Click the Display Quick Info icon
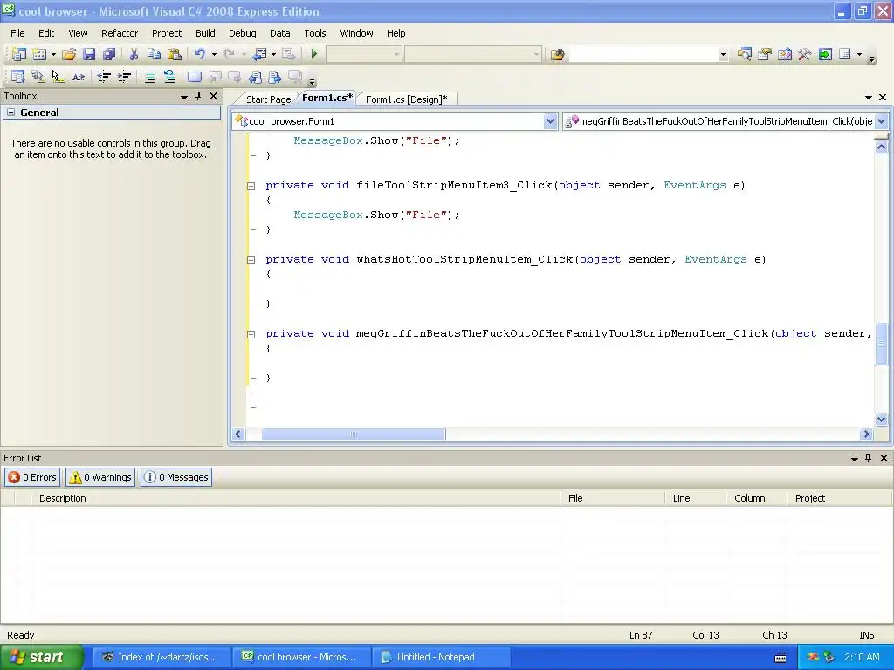The width and height of the screenshot is (894, 670). 58,77
